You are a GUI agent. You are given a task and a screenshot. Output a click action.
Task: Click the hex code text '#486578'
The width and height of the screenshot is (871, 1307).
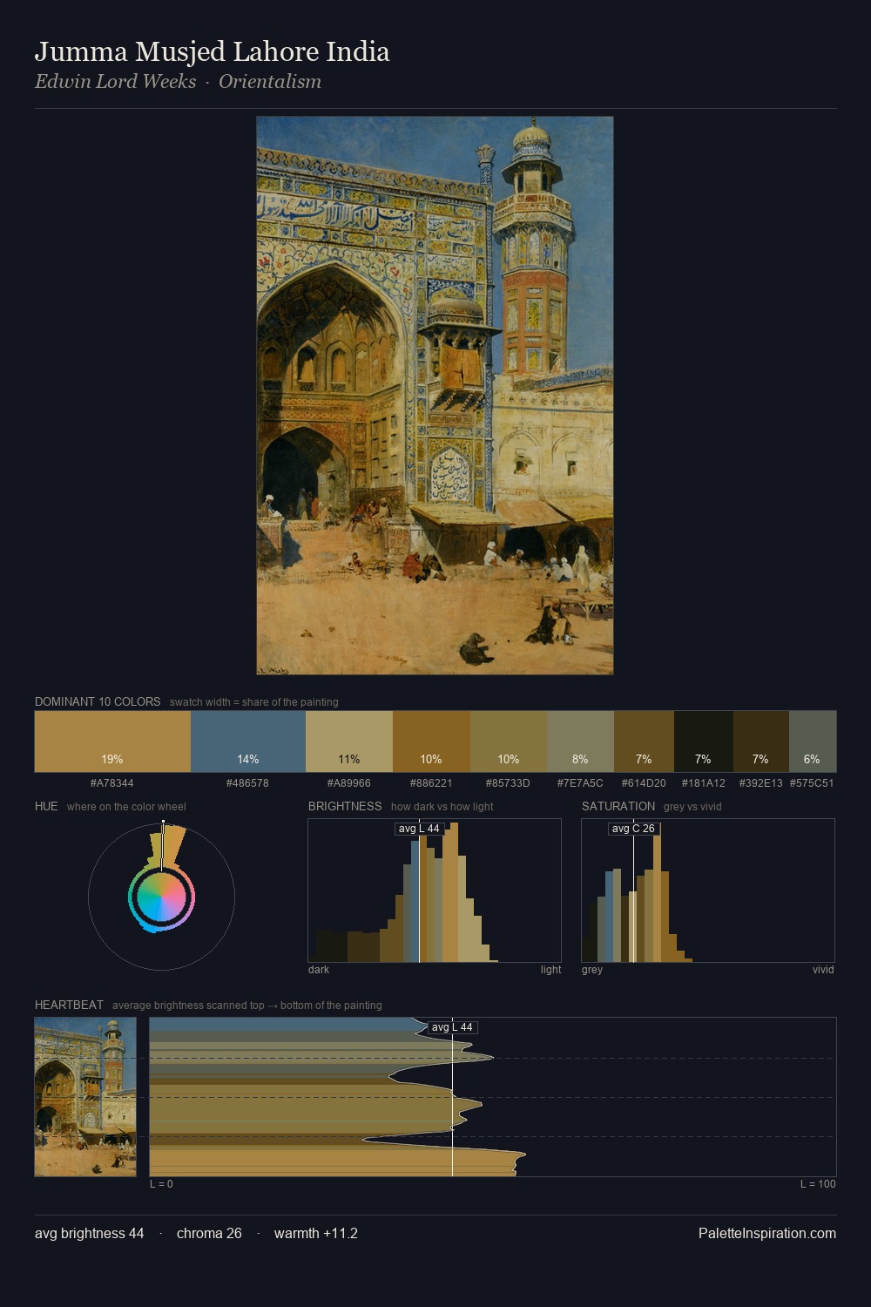coord(247,783)
